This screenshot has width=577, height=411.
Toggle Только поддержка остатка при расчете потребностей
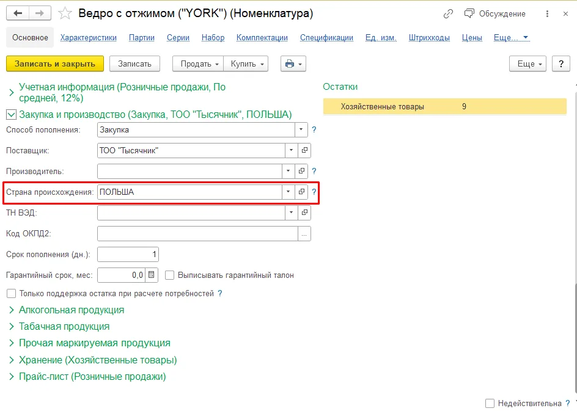12,293
